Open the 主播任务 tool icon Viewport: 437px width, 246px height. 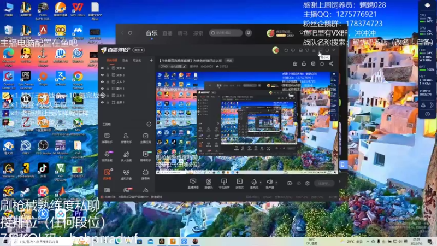tap(145, 138)
